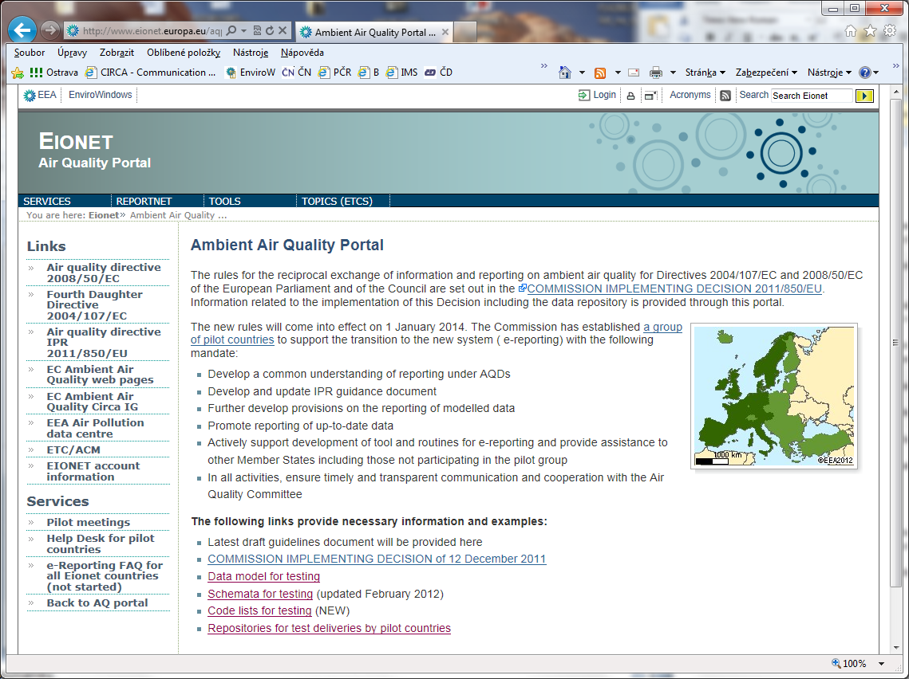Open the EnviroW bookmark
909x679 pixels.
click(251, 73)
